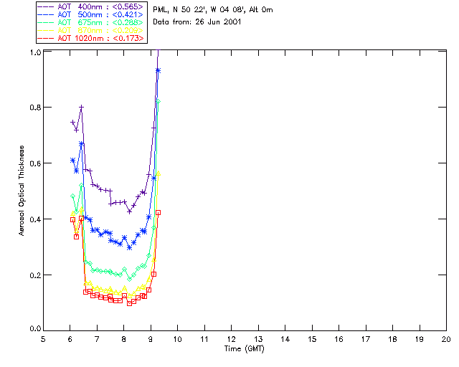Viewport: 459px width, 367px height.
Task: Click the x-axis label 17
Action: click(x=366, y=339)
